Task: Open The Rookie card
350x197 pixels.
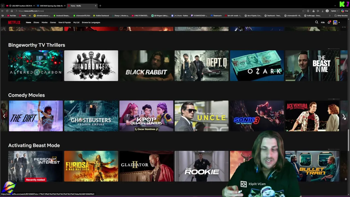Action: [x=202, y=166]
